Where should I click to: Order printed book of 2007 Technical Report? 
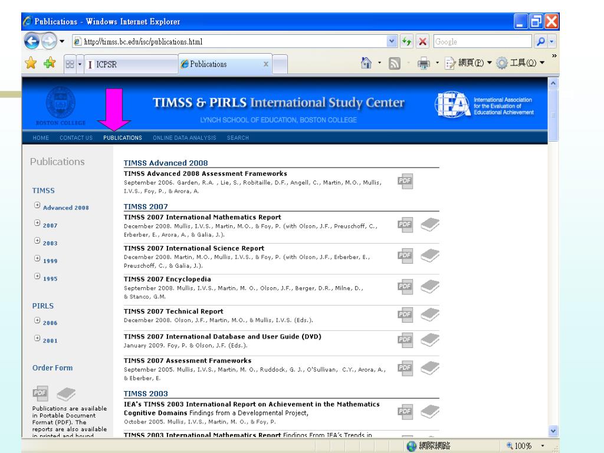pos(430,315)
